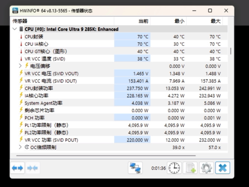Image resolution: width=249 pixels, height=187 pixels.
Task: Collapse the CPU [#0] Intel Core Ultra 9 group
Action: (x=15, y=29)
